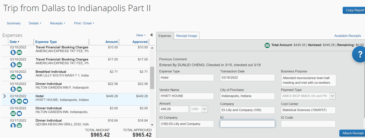Sort expenses by Date column
365x138 pixels.
15,42
